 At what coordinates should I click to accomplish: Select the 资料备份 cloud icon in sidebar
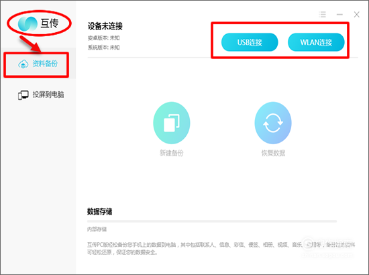23,64
